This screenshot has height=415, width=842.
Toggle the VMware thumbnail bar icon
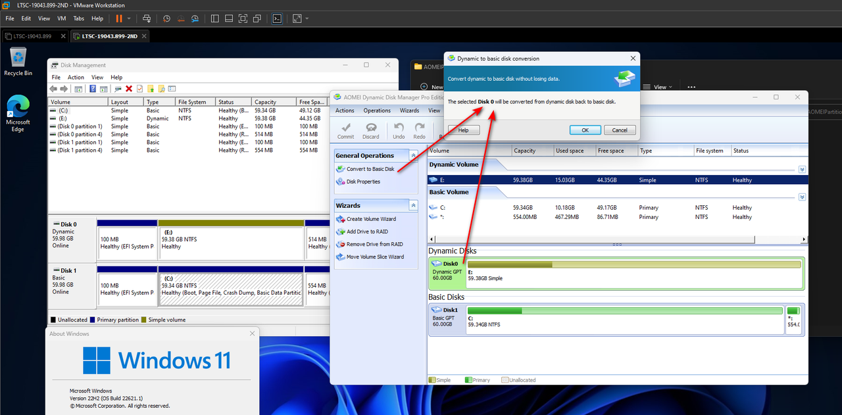click(x=229, y=18)
